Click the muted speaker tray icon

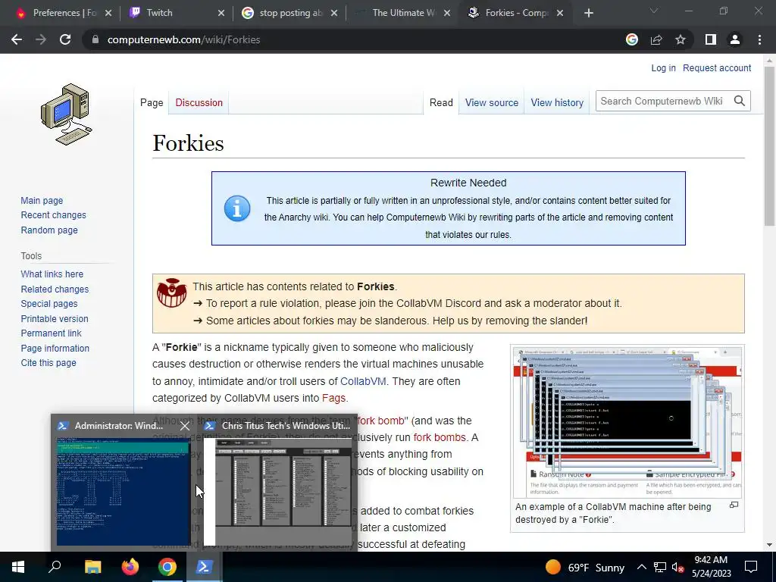click(677, 567)
